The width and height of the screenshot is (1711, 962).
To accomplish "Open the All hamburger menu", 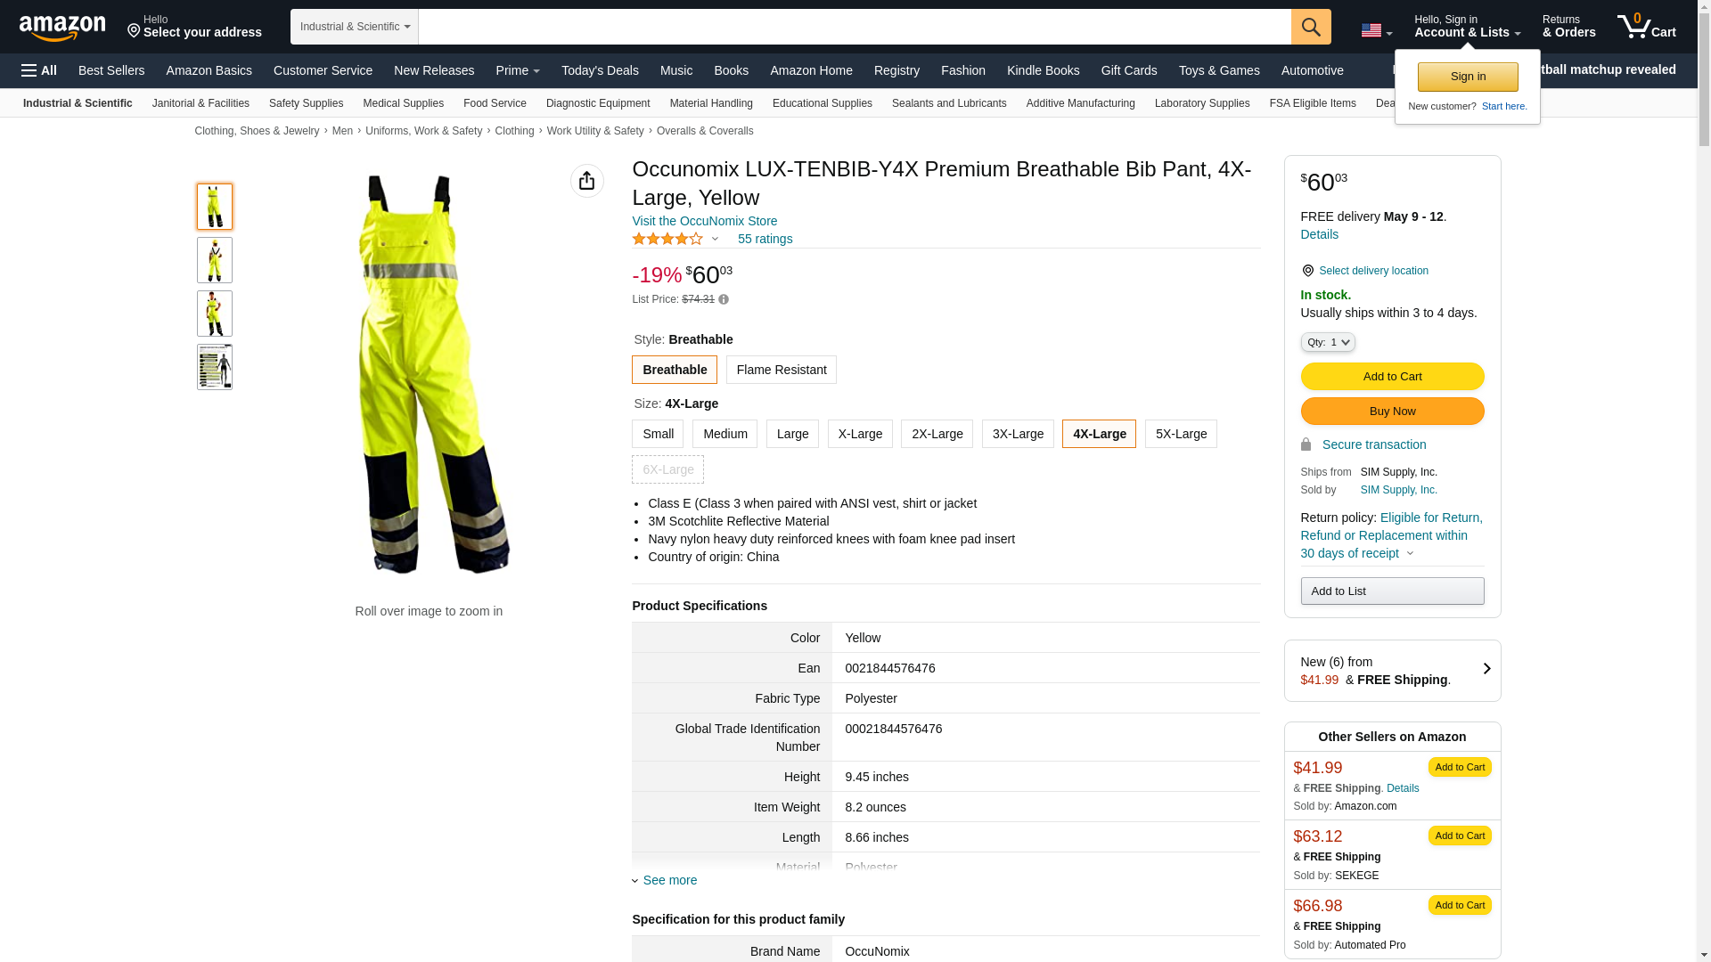I will [39, 70].
